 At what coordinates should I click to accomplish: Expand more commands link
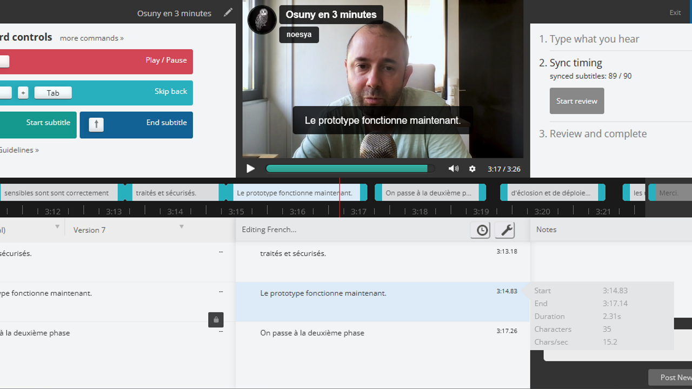click(91, 38)
